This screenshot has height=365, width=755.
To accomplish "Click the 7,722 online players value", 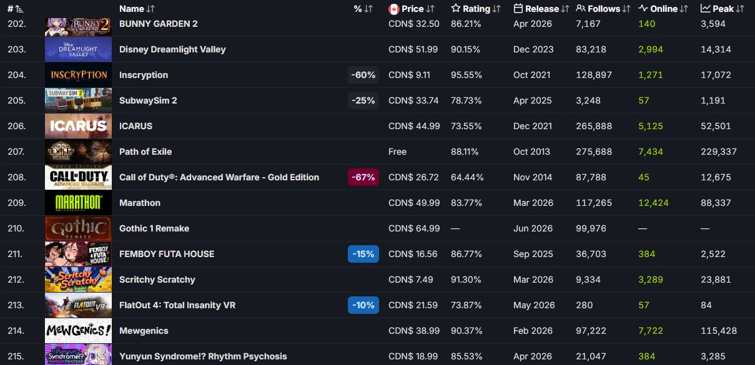I will [651, 331].
